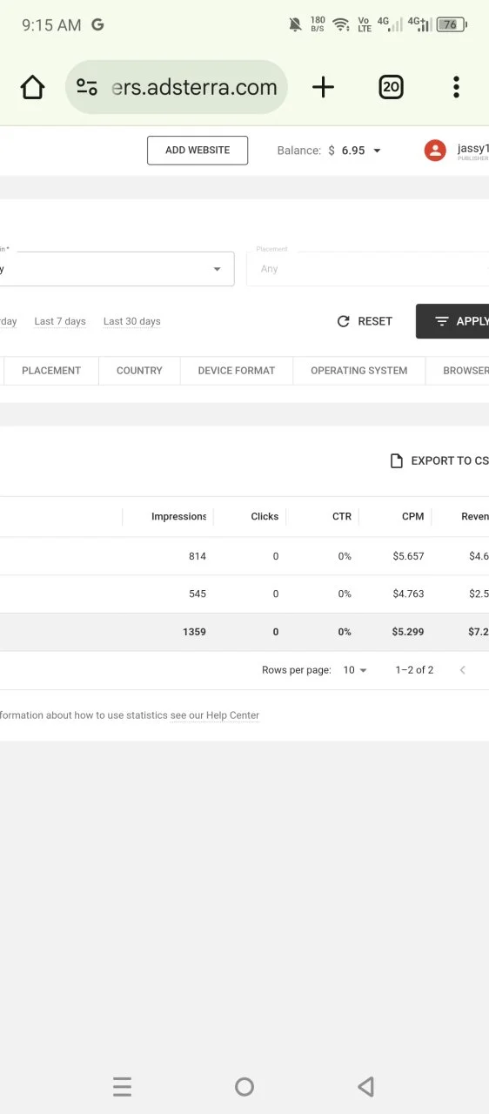
Task: Open the browser three-dot menu
Action: (456, 87)
